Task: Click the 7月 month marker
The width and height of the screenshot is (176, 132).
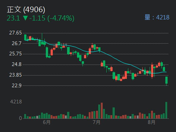Action: click(96, 122)
